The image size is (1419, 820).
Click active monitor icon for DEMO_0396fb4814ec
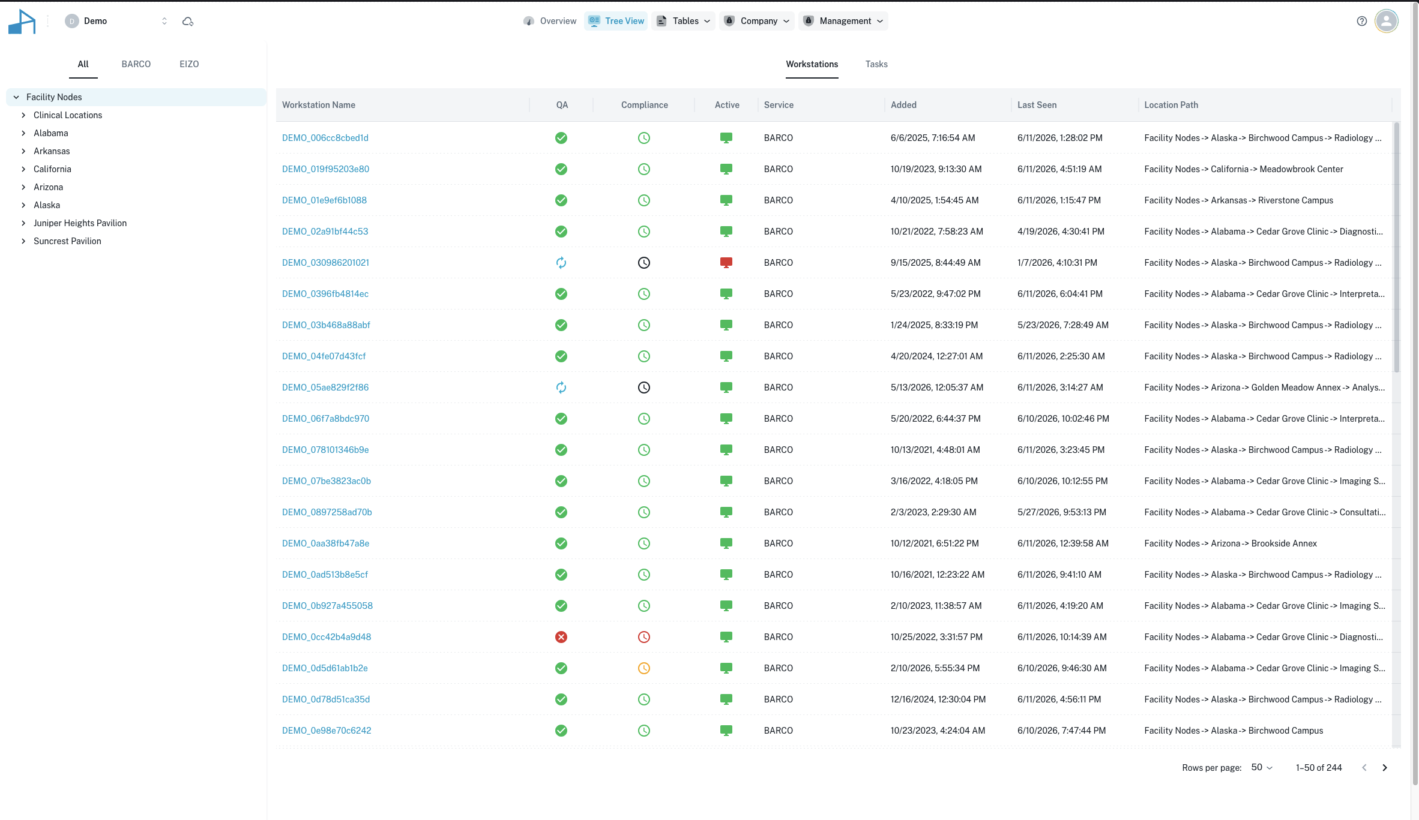click(726, 294)
